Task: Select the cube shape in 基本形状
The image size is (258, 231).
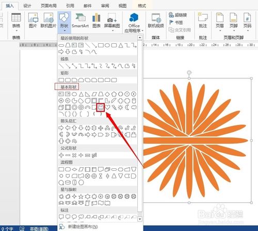Action: coord(61,108)
